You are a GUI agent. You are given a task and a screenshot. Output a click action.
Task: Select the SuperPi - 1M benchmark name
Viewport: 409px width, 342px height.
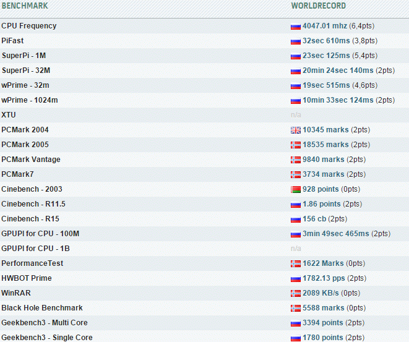(x=24, y=56)
